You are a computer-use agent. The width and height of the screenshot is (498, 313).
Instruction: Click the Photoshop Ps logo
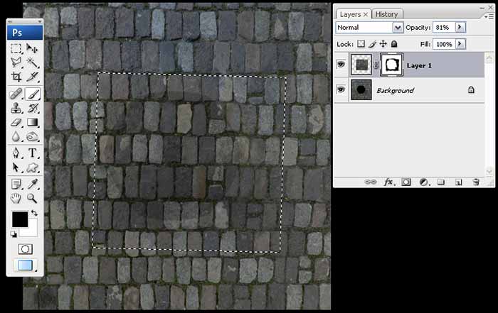click(x=25, y=33)
